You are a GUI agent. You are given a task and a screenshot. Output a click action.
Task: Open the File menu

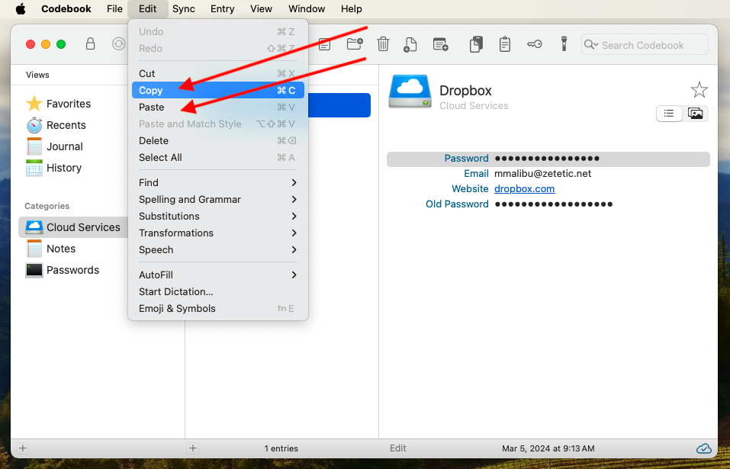pos(114,9)
